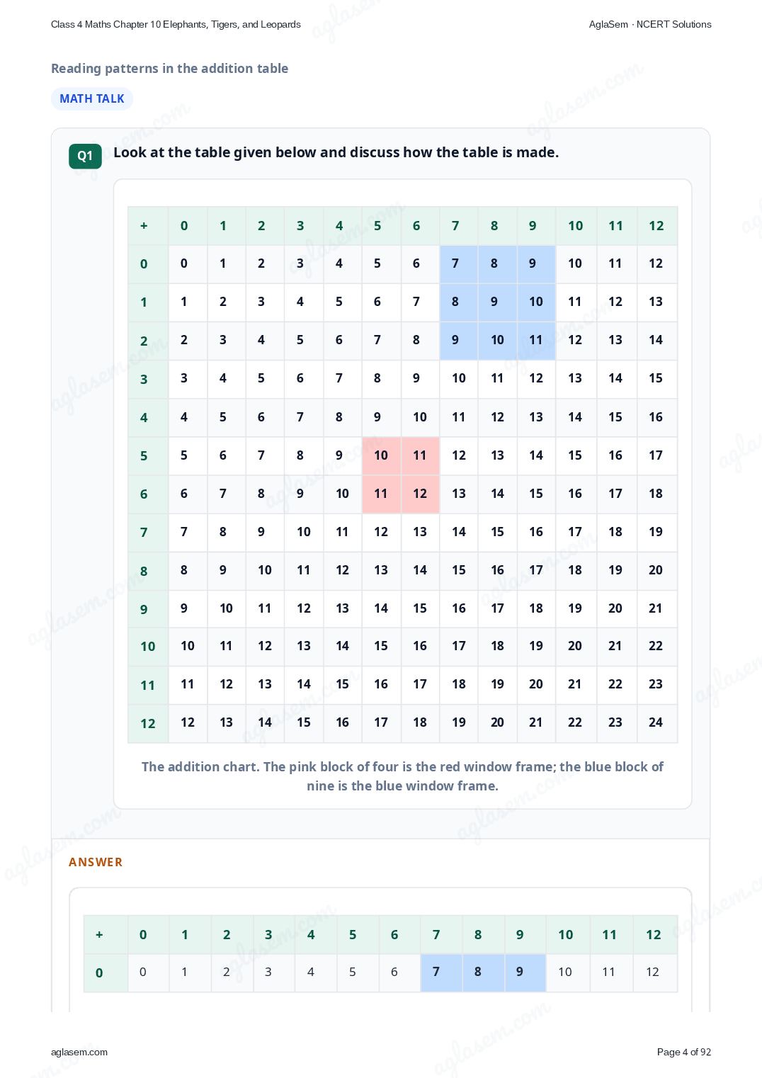Screen dimensions: 762x1078
Task: Click the 'AglaSem · NCERT Solutions' header text
Action: [650, 24]
